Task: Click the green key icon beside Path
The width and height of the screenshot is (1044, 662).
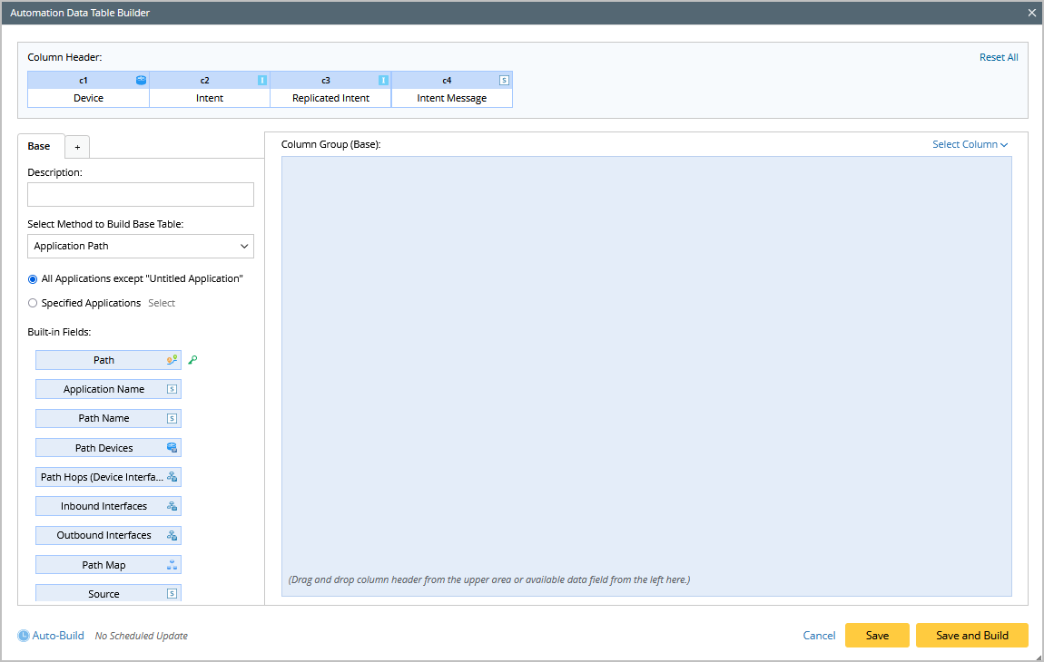Action: click(192, 360)
